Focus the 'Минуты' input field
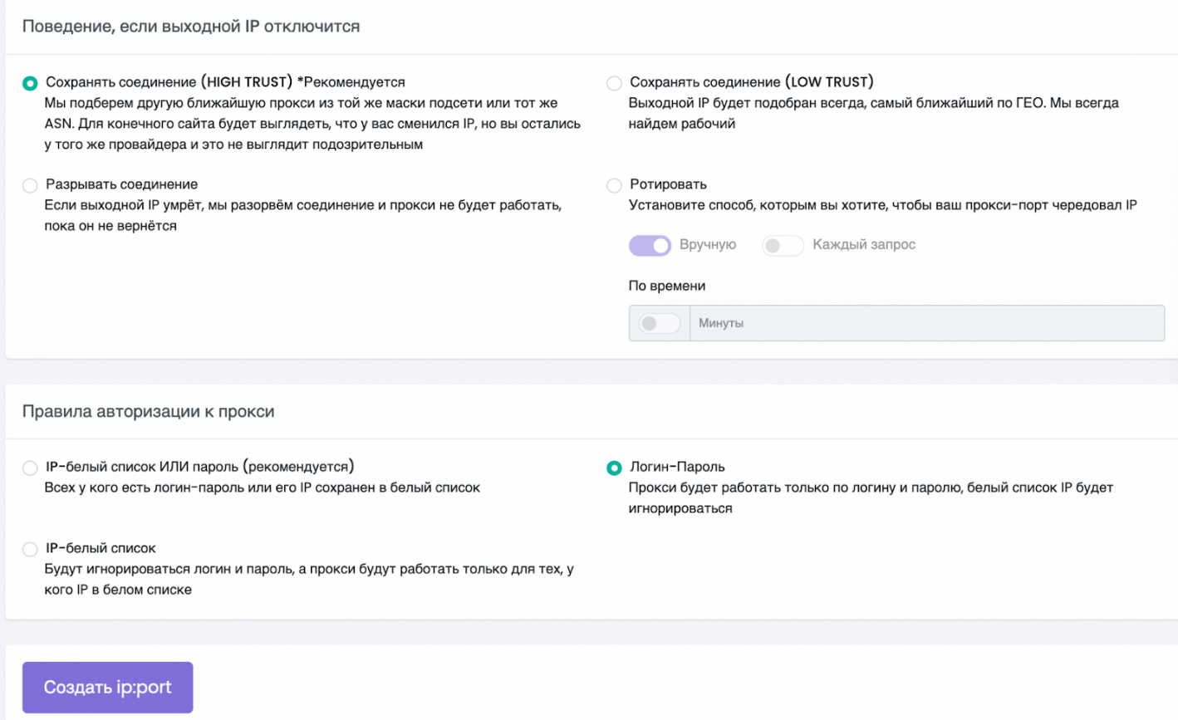 click(927, 323)
